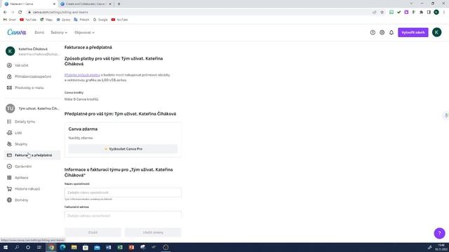
Task: Select Fakturace a předplatná in the sidebar
Action: [32, 155]
